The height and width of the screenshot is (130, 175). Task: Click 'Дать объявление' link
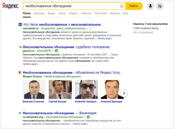click(143, 32)
